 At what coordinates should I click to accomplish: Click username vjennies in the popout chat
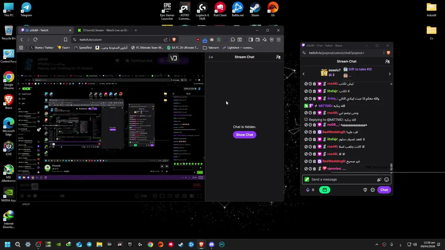pos(334,169)
